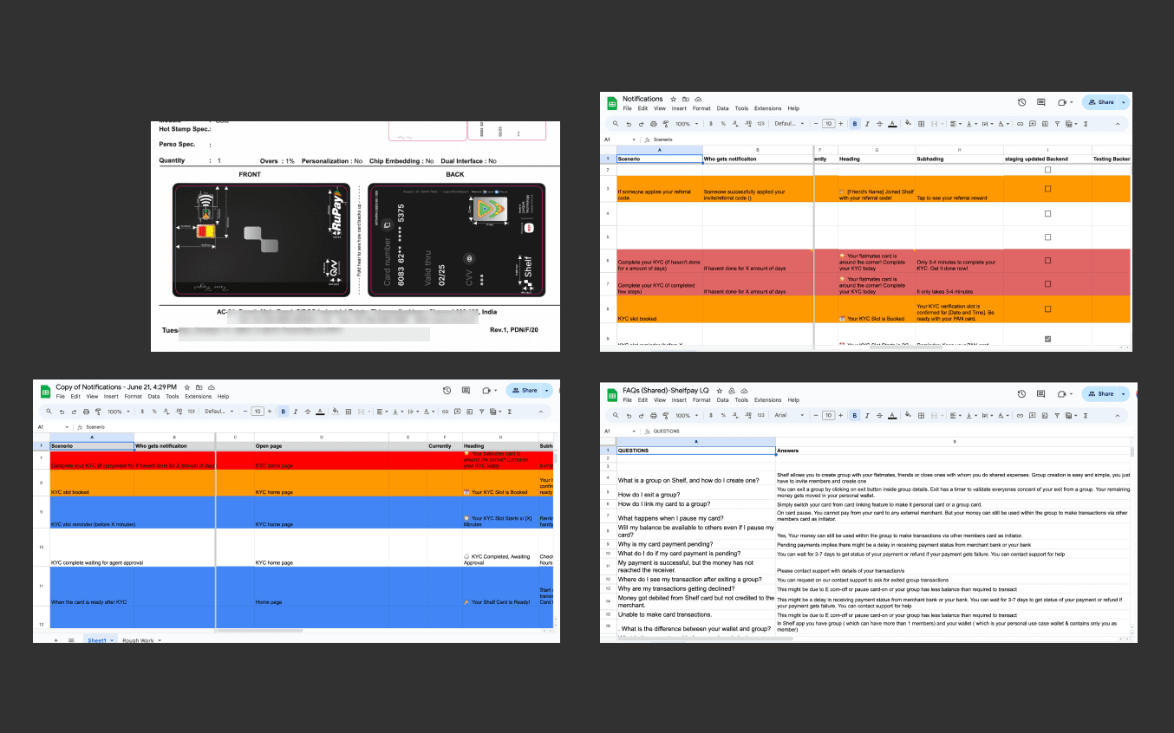This screenshot has height=733, width=1174.
Task: Open comments panel in FAQs sheet
Action: click(x=1040, y=393)
